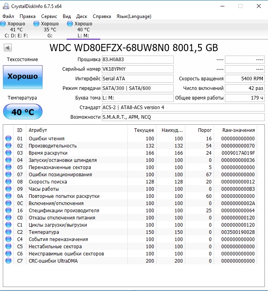The image size is (268, 291).
Task: Click the Raw-значения column header
Action: click(235, 130)
